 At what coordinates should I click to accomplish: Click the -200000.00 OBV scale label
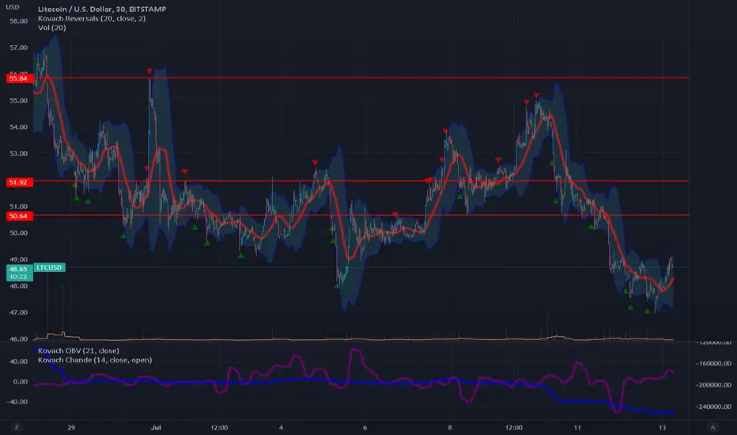tap(713, 385)
